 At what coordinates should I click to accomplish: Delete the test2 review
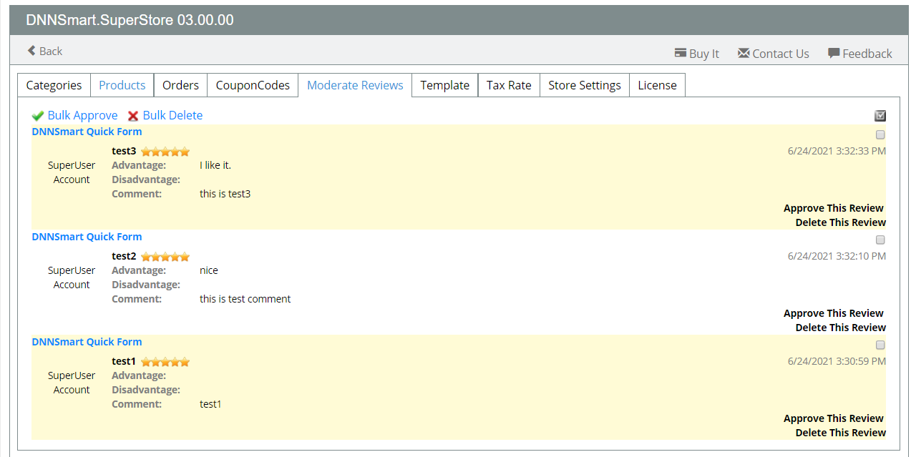click(x=841, y=328)
